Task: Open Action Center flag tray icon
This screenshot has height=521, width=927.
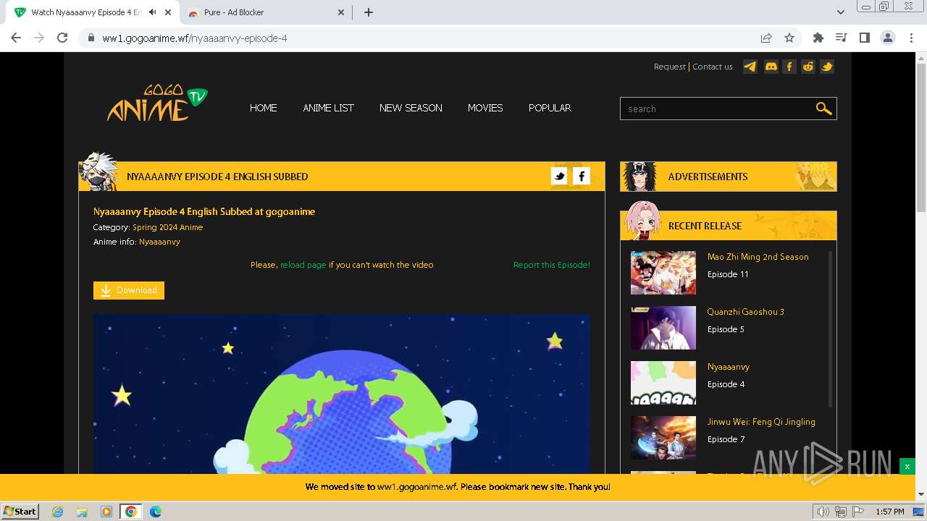Action: tap(859, 512)
